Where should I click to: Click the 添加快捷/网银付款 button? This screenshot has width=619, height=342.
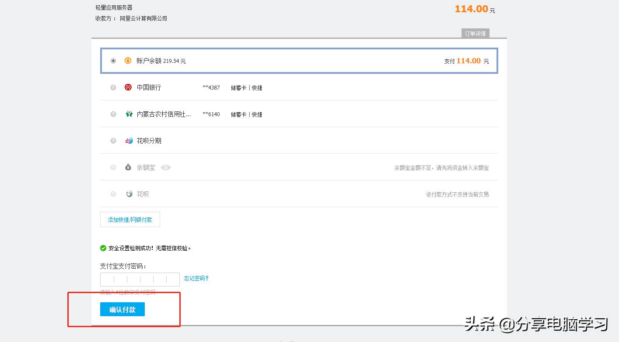click(x=130, y=220)
